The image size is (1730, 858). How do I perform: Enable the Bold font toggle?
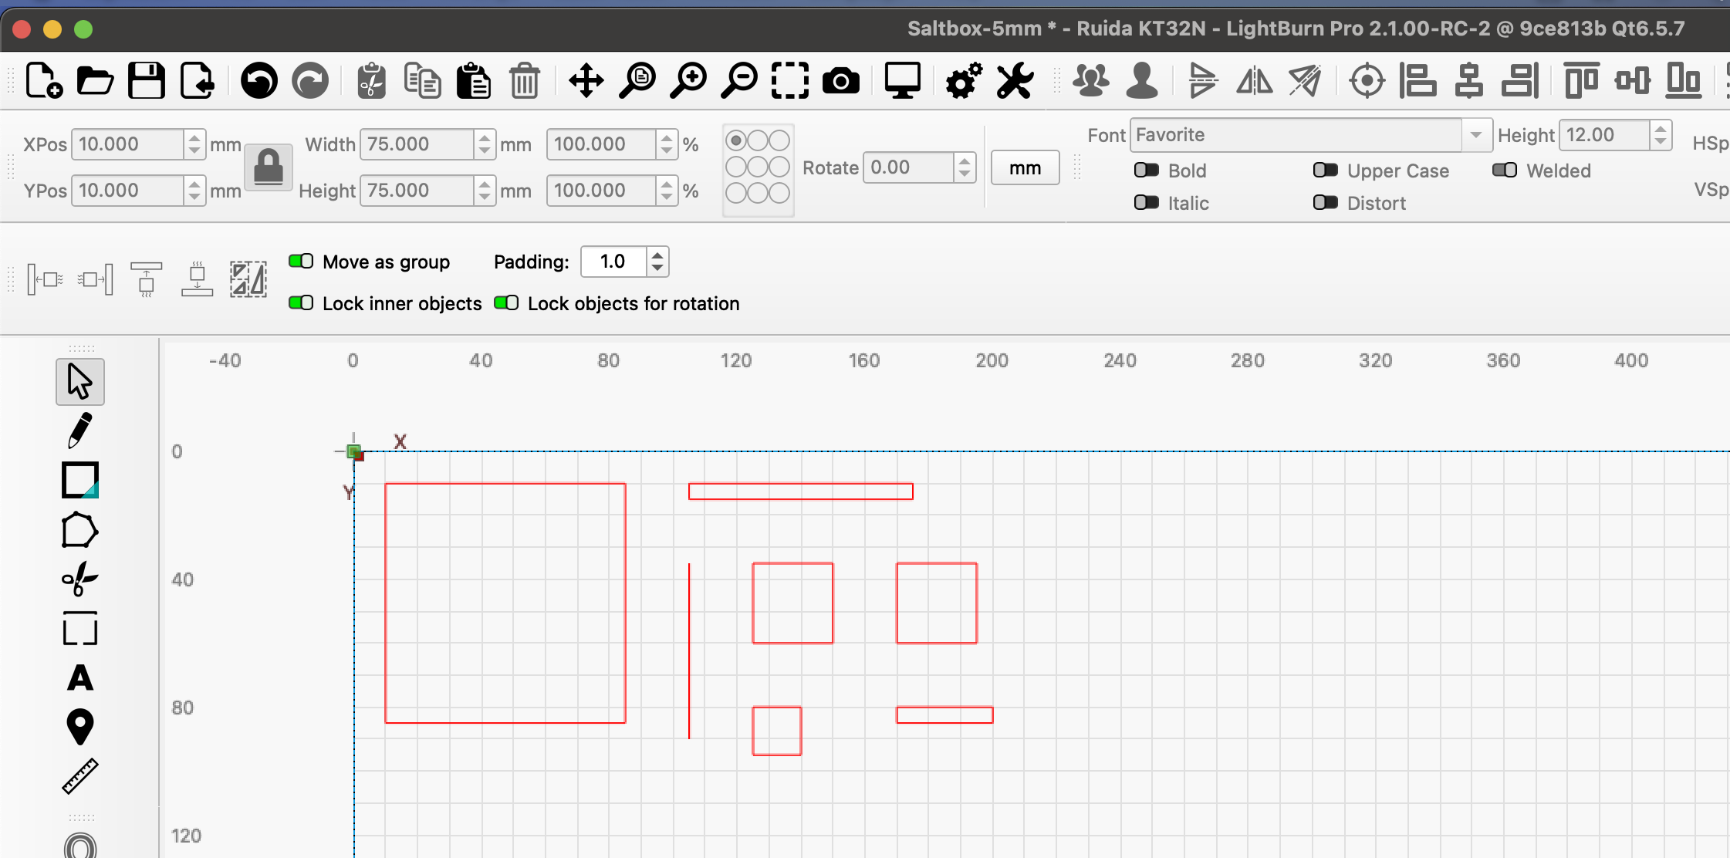point(1147,171)
